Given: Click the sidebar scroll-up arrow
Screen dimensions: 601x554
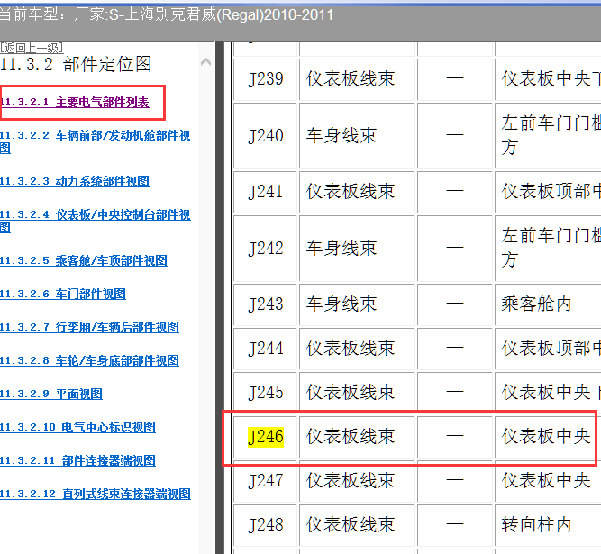Looking at the screenshot, I should pyautogui.click(x=205, y=61).
